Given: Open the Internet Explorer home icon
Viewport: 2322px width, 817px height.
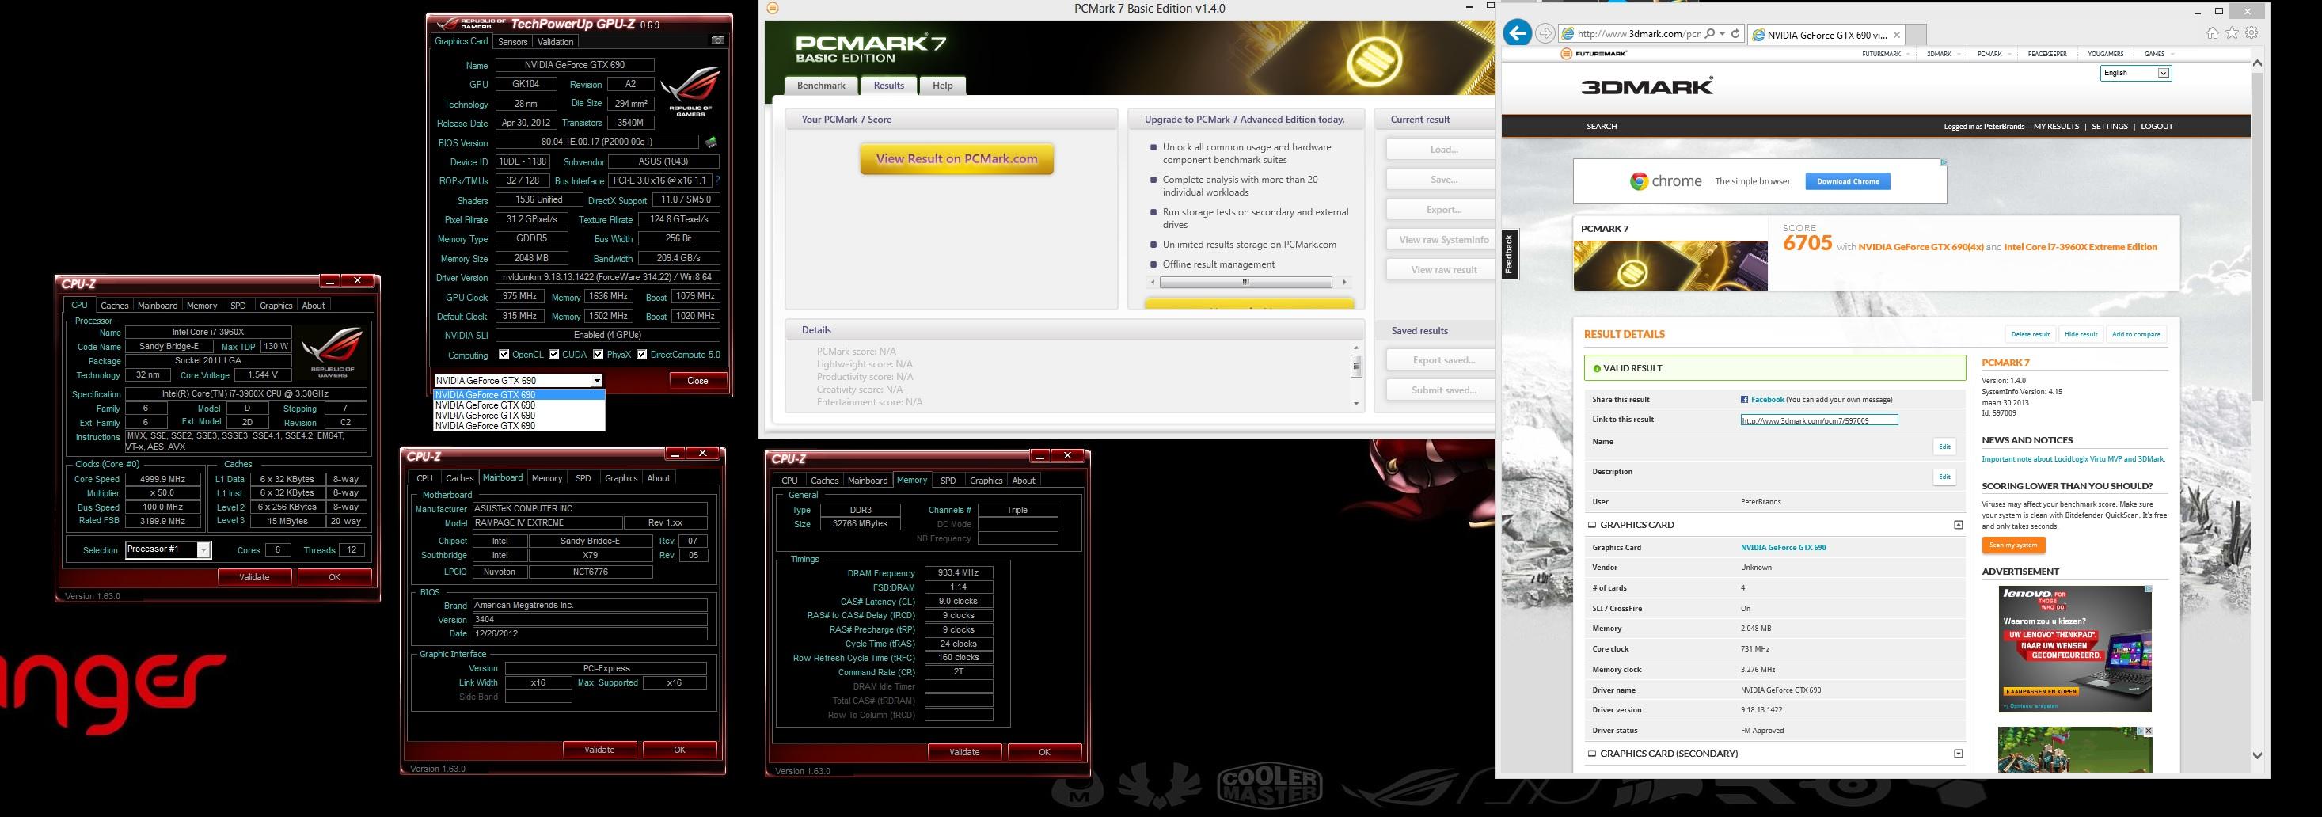Looking at the screenshot, I should click(2212, 33).
